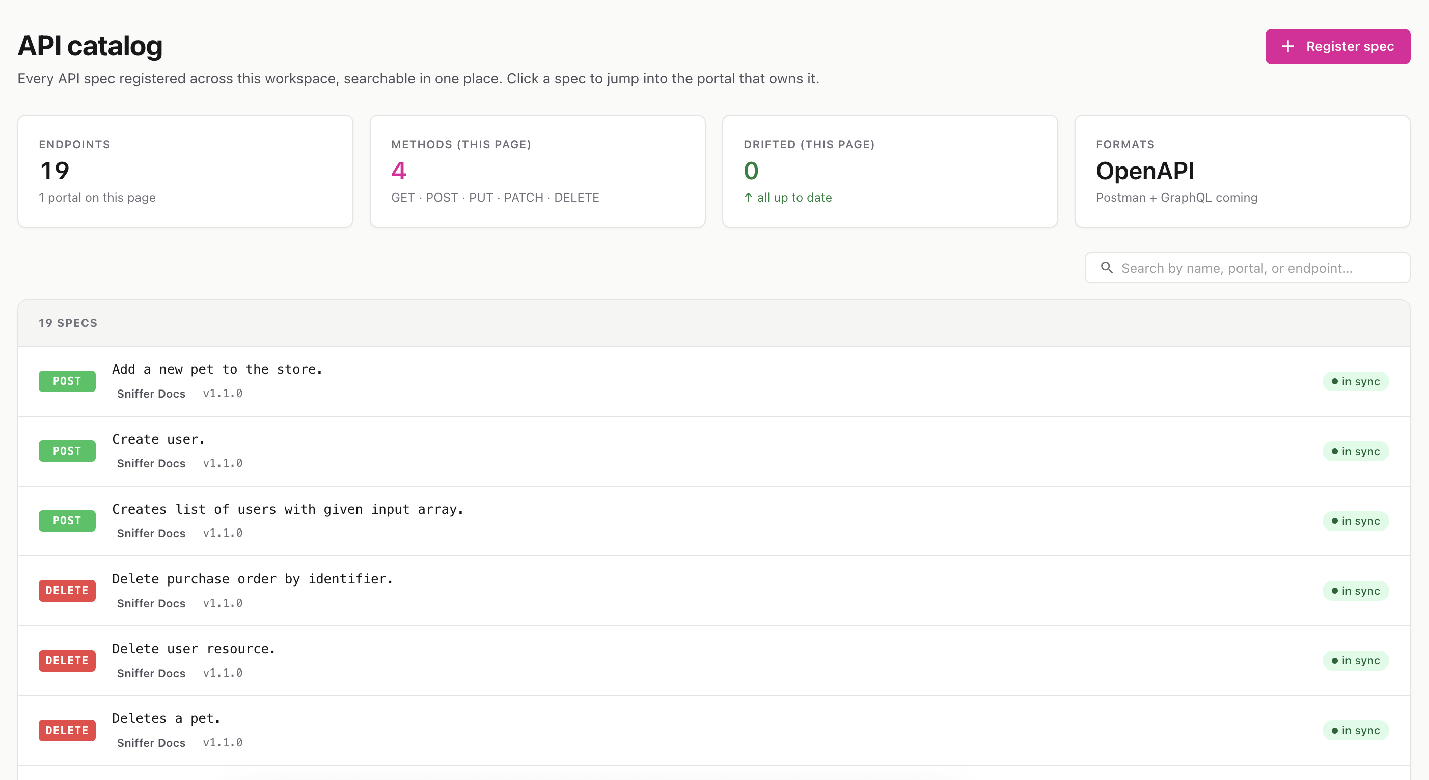
Task: Click v1.1.0 version on Add a new pet row
Action: [x=223, y=394]
